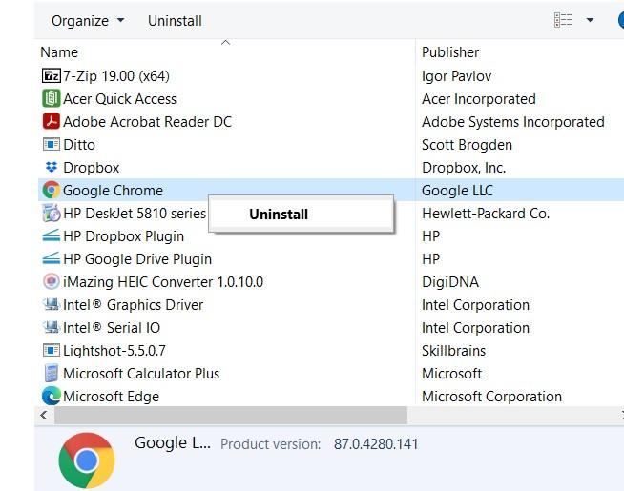Click publisher Dropbox, Inc.

[464, 168]
